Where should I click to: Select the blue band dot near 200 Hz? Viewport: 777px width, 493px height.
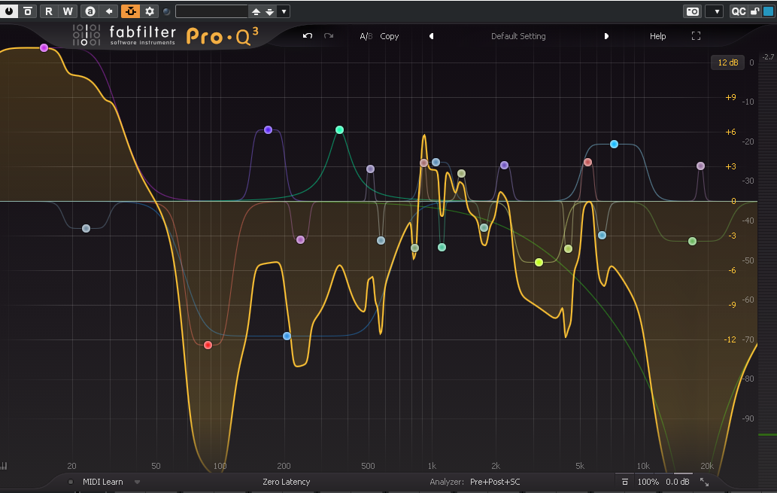pyautogui.click(x=287, y=336)
